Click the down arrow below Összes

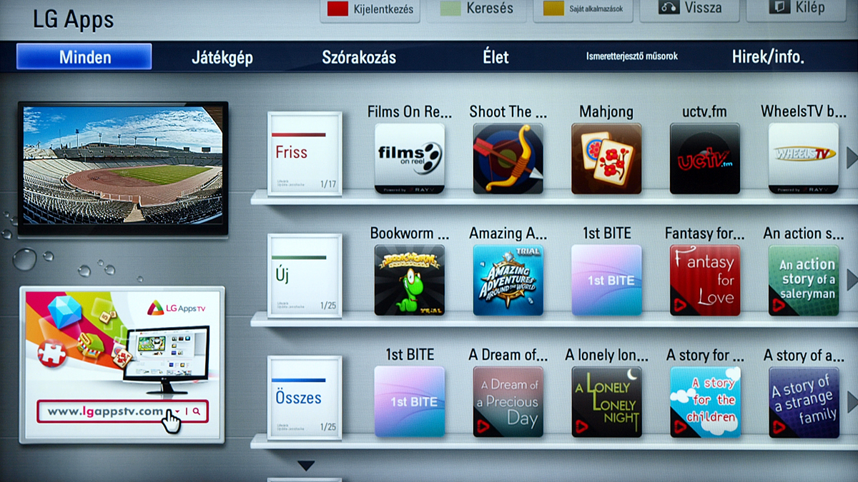click(x=306, y=466)
